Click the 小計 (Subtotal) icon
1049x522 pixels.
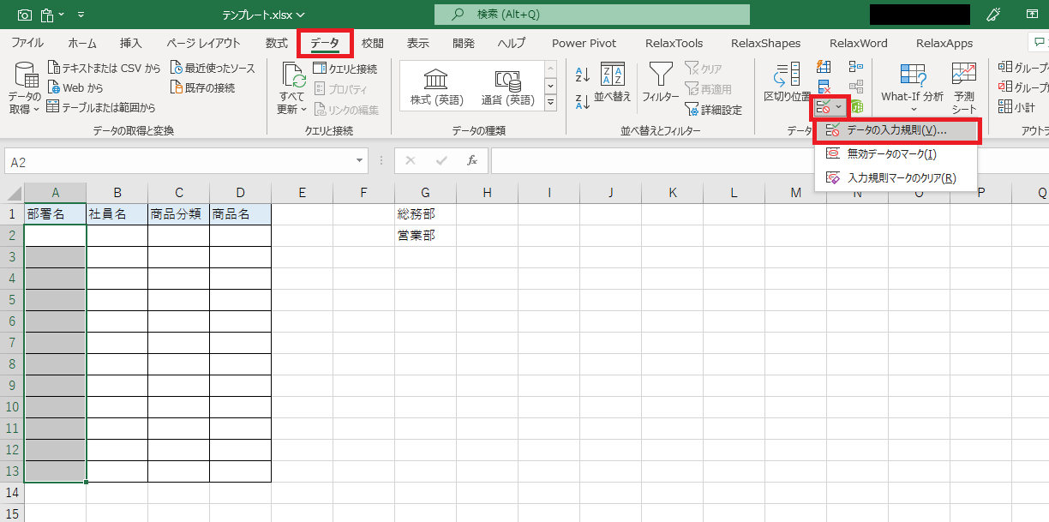pyautogui.click(x=1016, y=108)
